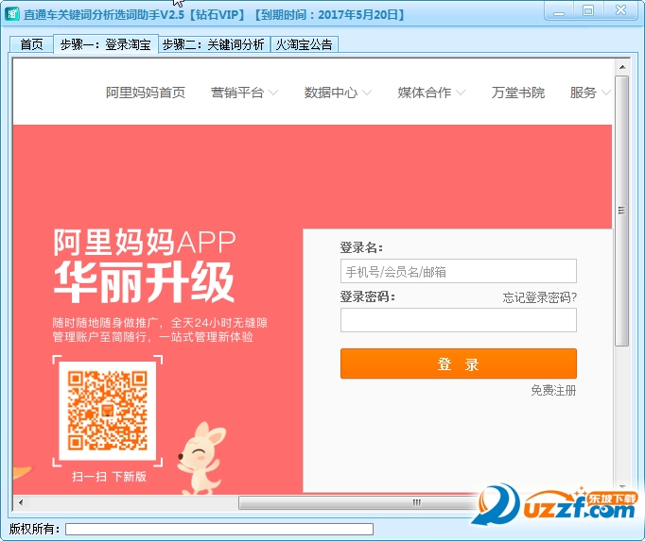The width and height of the screenshot is (645, 541).
Task: Click the 扫一扫 下新版 caption
Action: pos(109,477)
